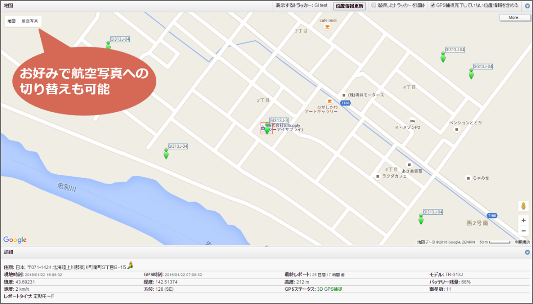Click the 表示するトラッカー: GI test text
Screen dimensions: 533x304
[301, 5]
